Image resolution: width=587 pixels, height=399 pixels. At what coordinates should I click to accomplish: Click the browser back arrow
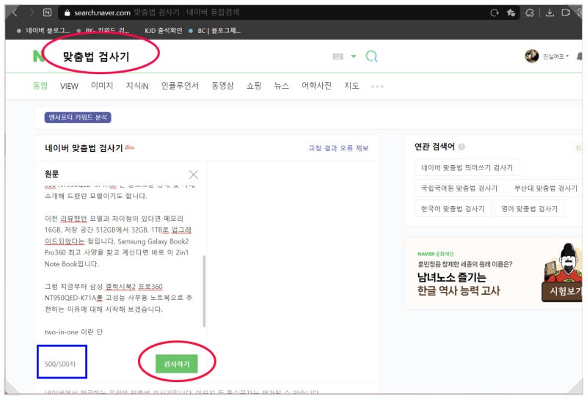tap(15, 12)
